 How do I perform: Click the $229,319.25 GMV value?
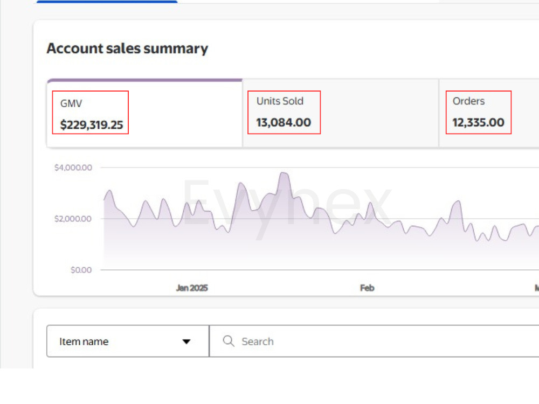92,125
